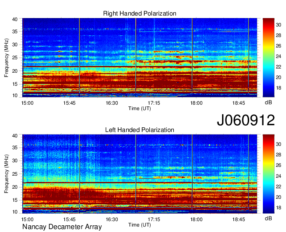Select the "20" dB tick on lower colorbar
This screenshot has width=286, height=232.
click(278, 197)
